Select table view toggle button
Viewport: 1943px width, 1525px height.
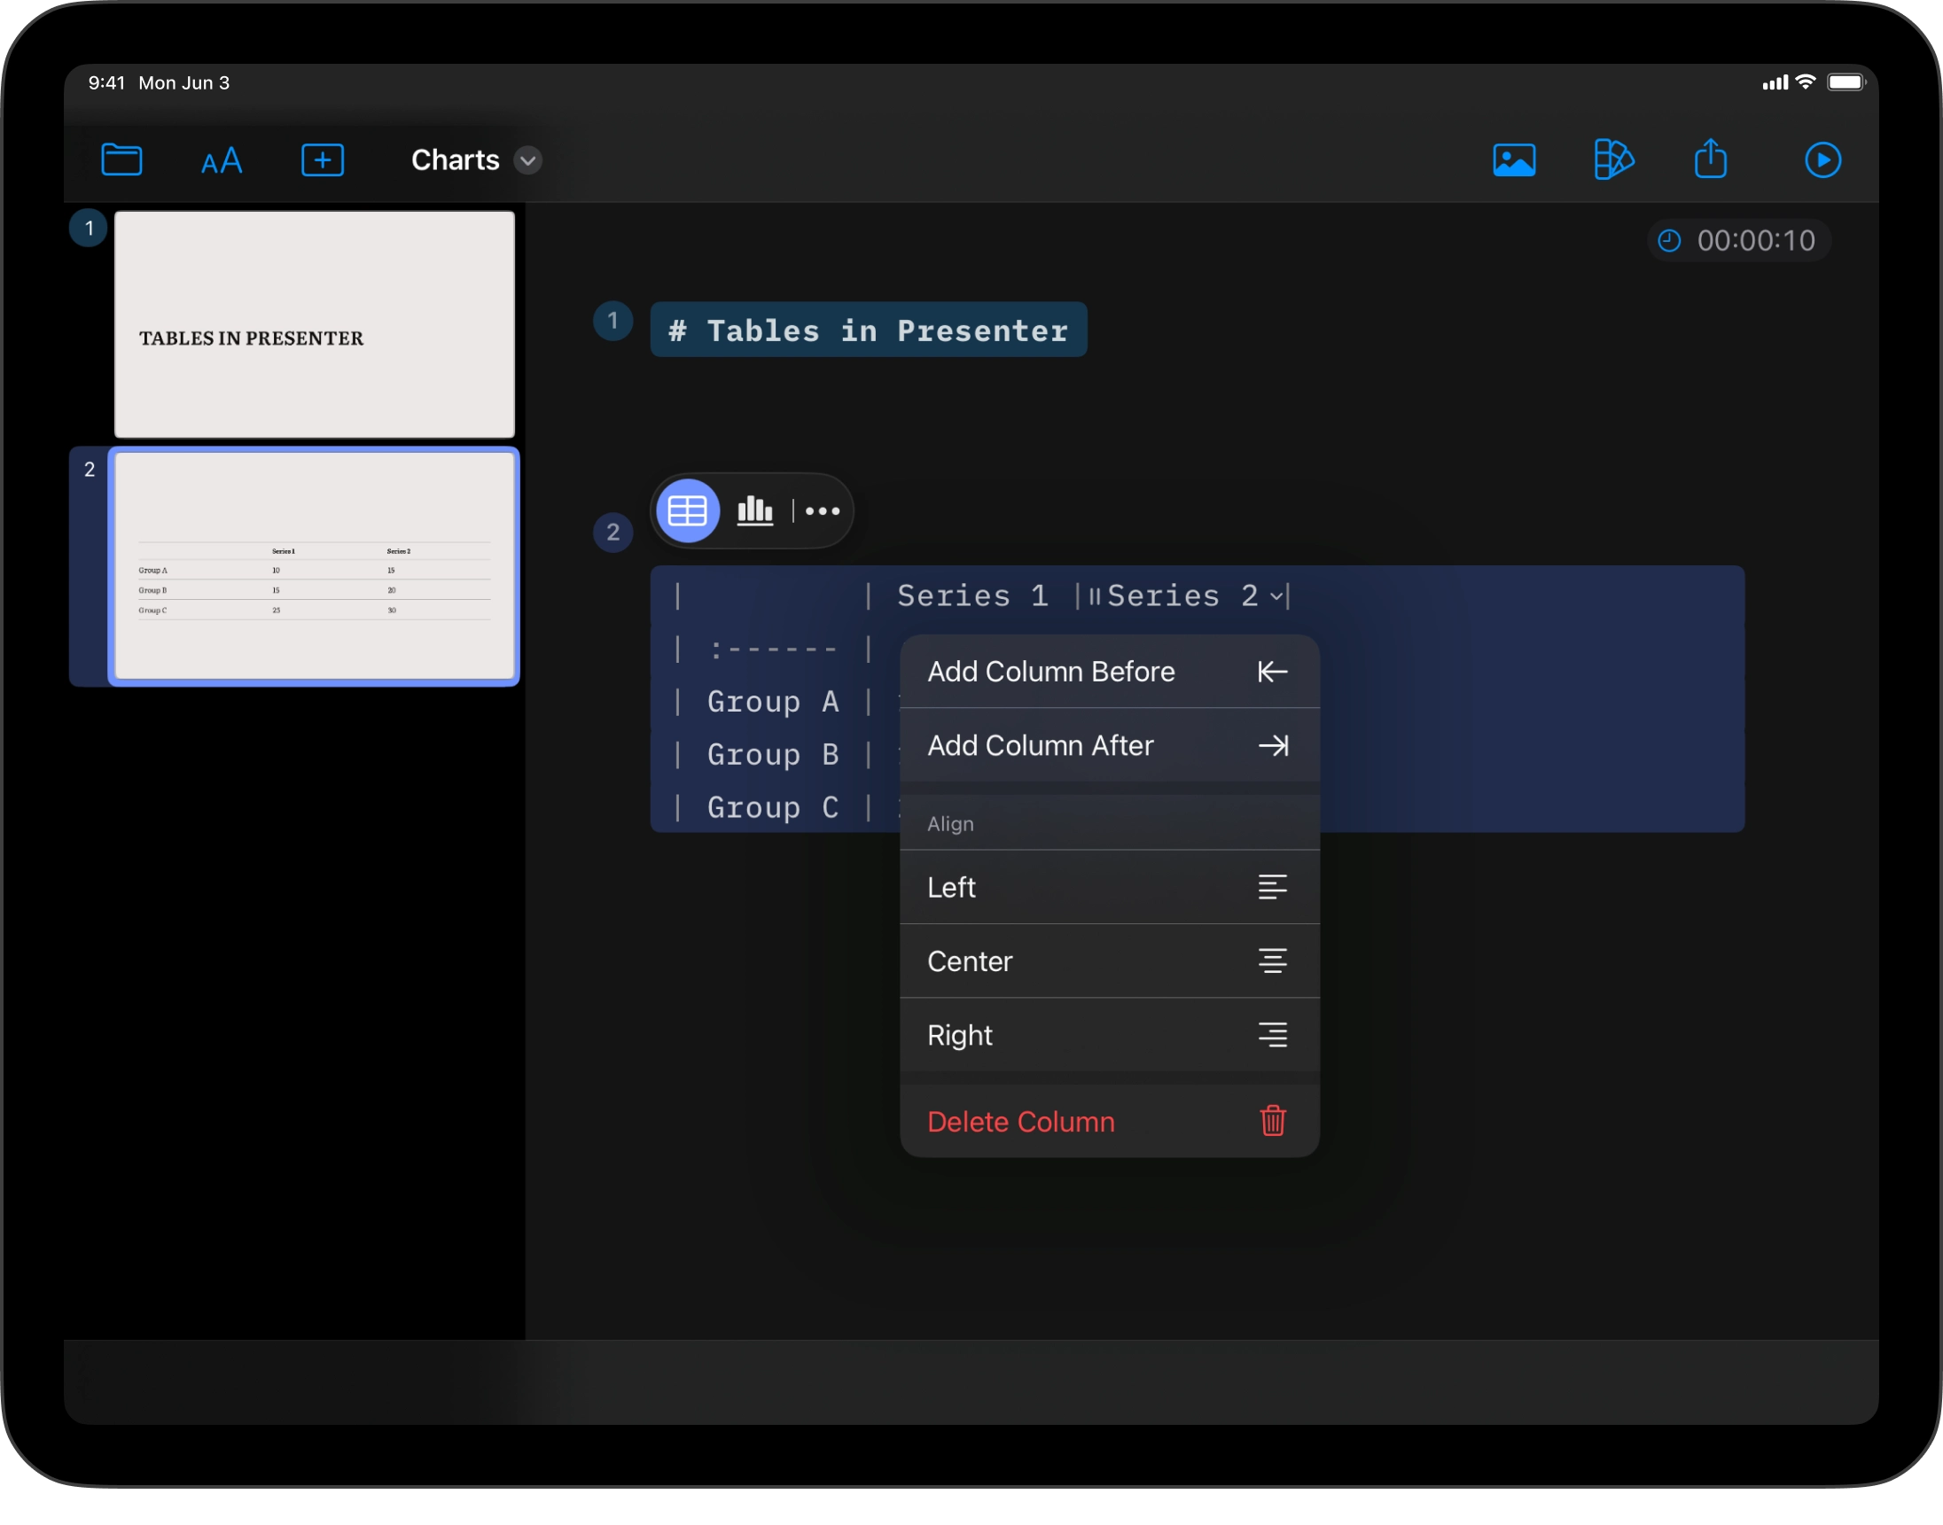pos(688,510)
